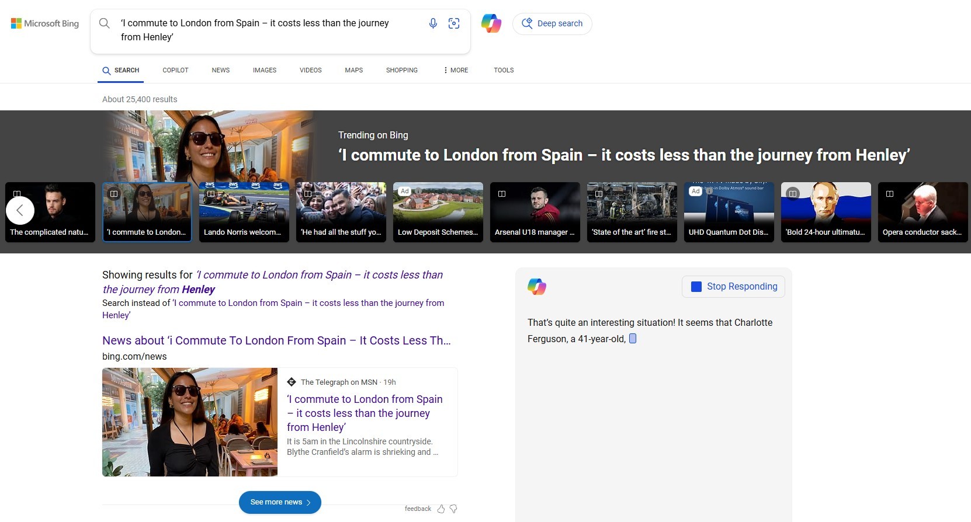Click the 'Trending on Bing' label

(x=373, y=135)
